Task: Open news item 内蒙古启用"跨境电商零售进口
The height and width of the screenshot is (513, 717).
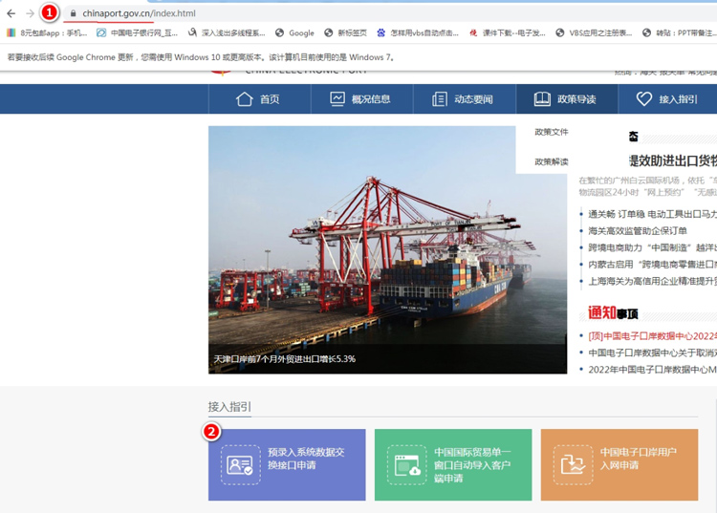Action: [x=652, y=265]
